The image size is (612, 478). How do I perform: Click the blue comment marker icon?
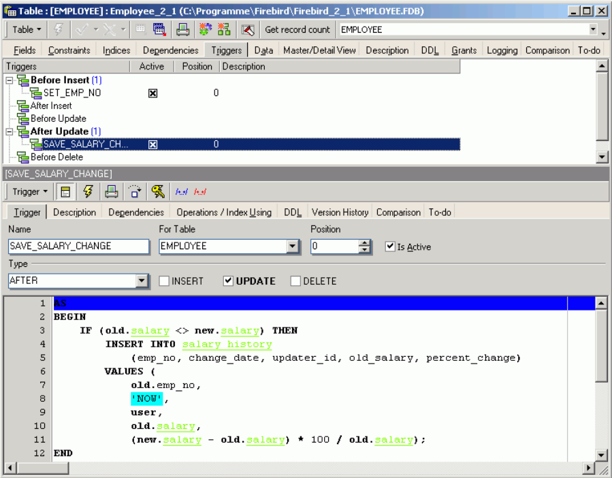pyautogui.click(x=182, y=192)
